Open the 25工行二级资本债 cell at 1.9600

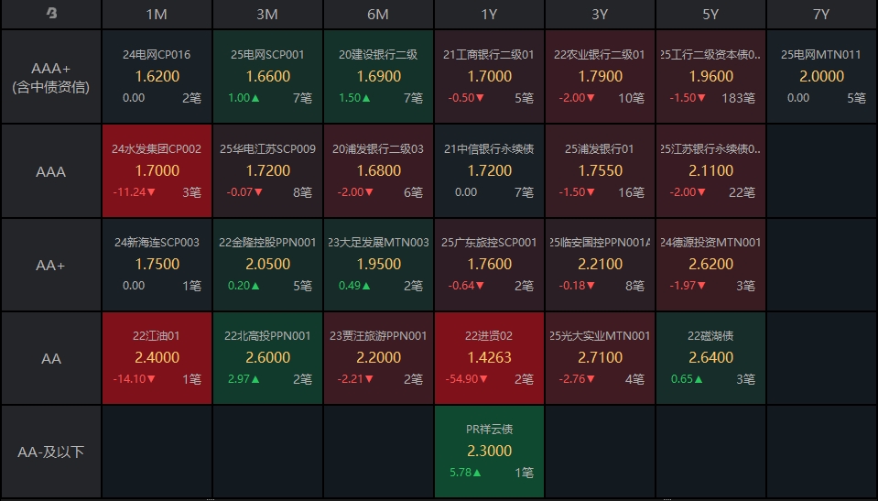coord(710,77)
